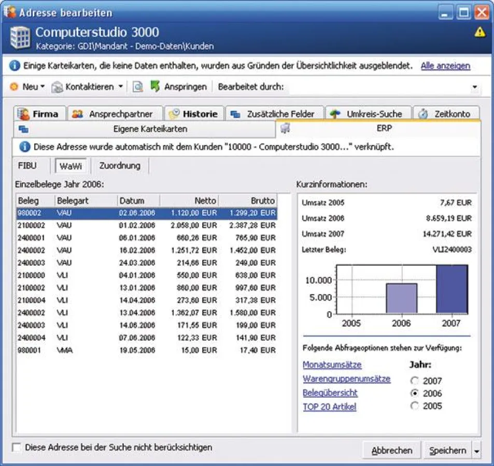This screenshot has height=466, width=494.
Task: Click the Kontaktieren envelope icon
Action: (x=57, y=87)
